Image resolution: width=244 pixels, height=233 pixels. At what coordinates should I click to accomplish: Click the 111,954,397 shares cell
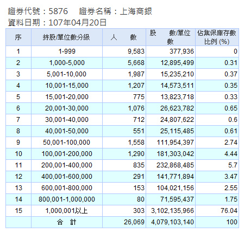click(171, 143)
